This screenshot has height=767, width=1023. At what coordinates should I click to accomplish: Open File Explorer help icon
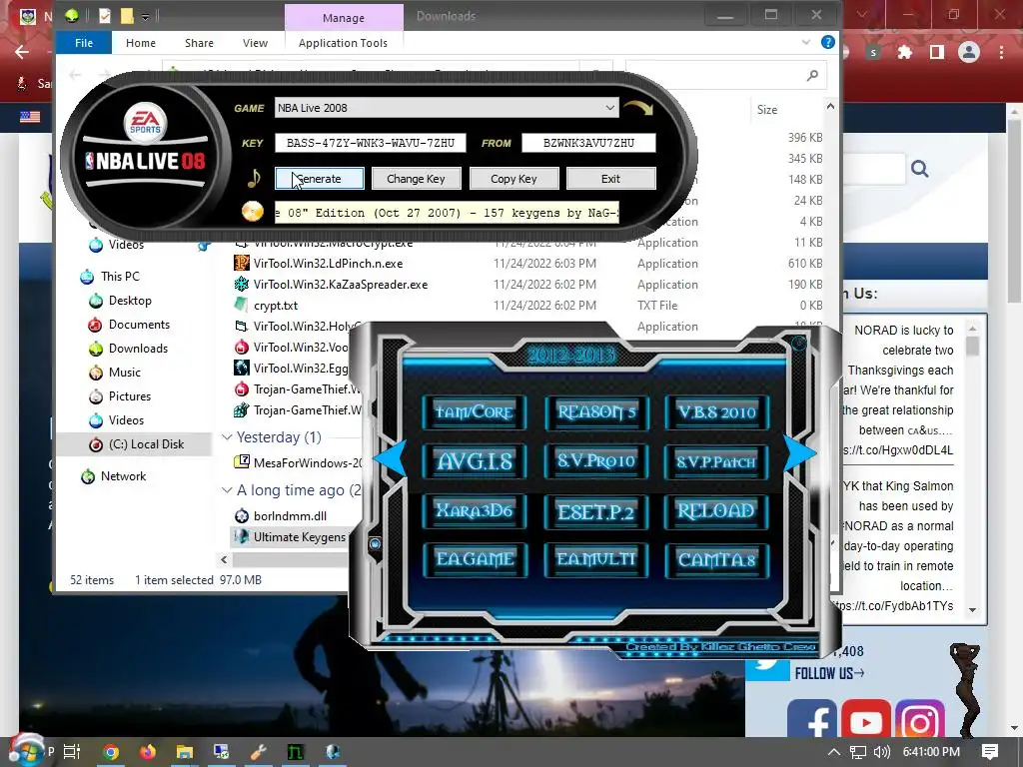828,42
